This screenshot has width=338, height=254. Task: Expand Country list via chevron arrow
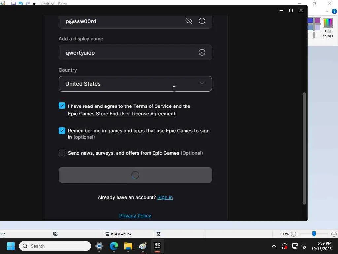click(202, 84)
